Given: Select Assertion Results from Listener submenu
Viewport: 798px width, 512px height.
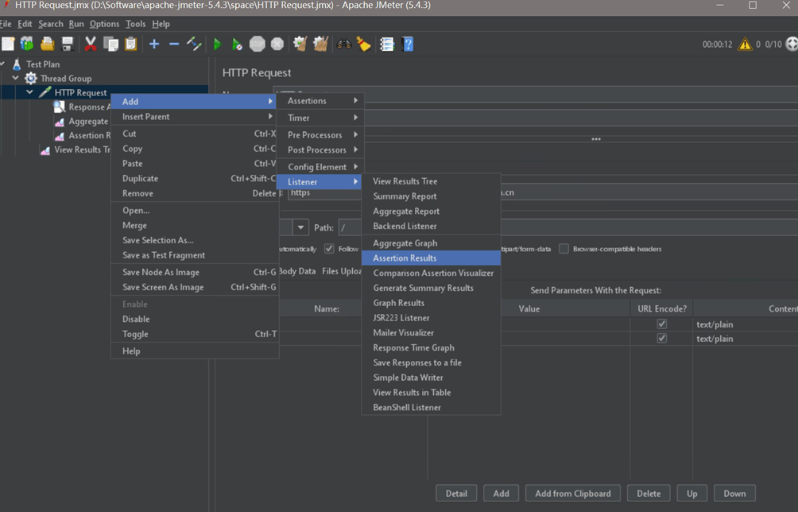Looking at the screenshot, I should (x=405, y=258).
